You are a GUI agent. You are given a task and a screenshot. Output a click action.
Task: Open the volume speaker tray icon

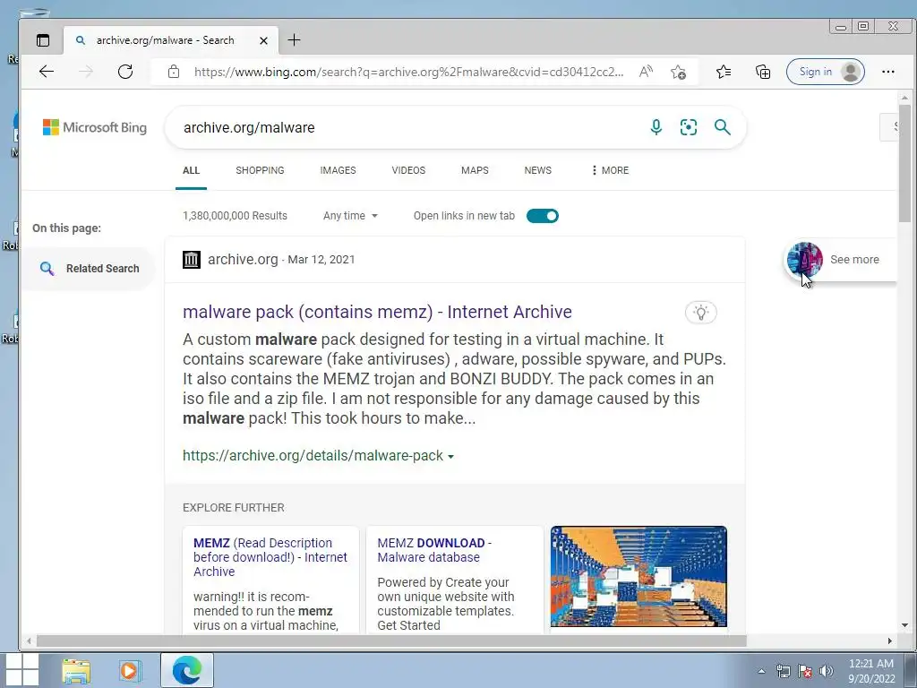(x=827, y=671)
